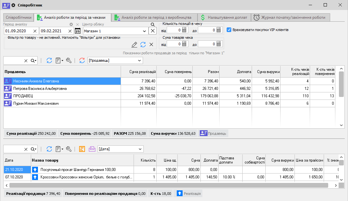Click the red refresh icon beside [Продавець] dropdown
Image resolution: width=348 pixels, height=201 pixels.
(82, 60)
